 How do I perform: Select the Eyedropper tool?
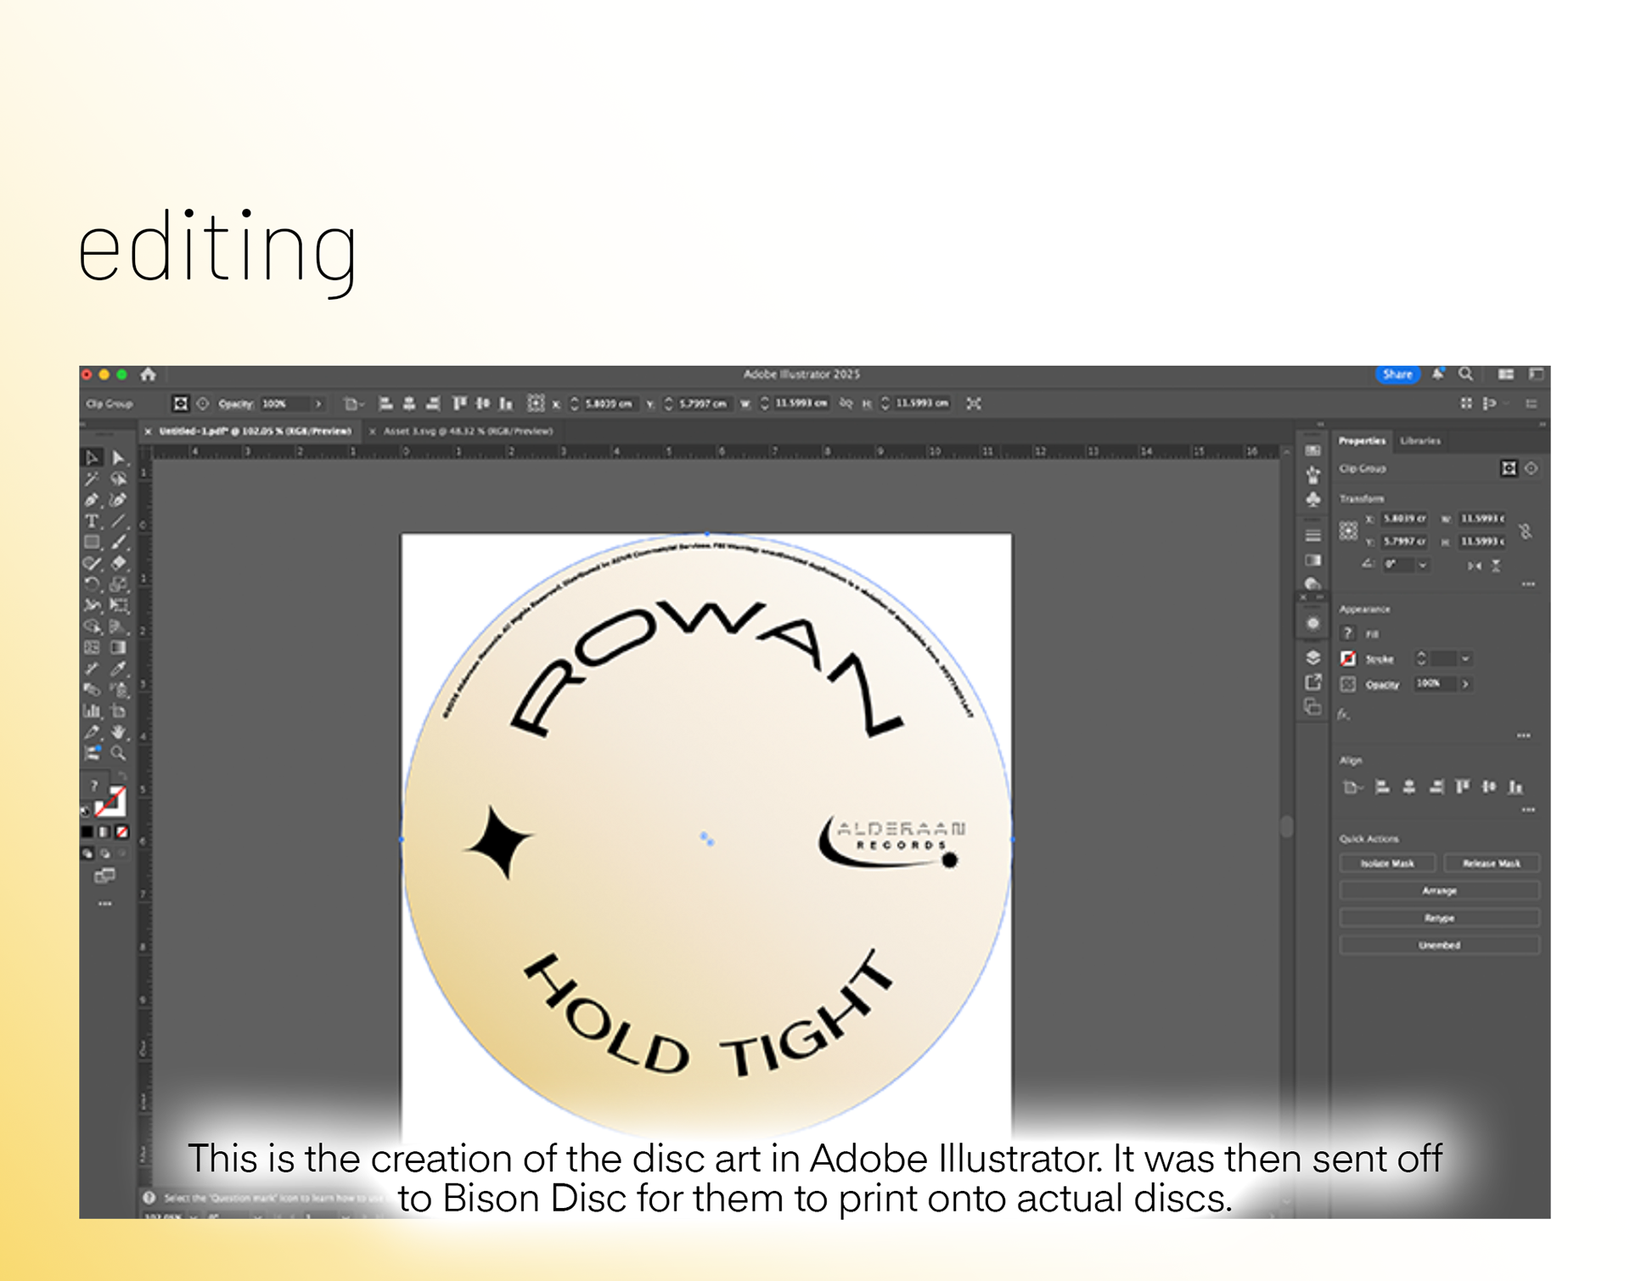pyautogui.click(x=119, y=669)
